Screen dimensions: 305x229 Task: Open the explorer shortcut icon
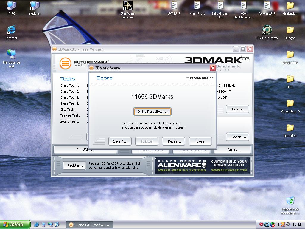point(35,6)
